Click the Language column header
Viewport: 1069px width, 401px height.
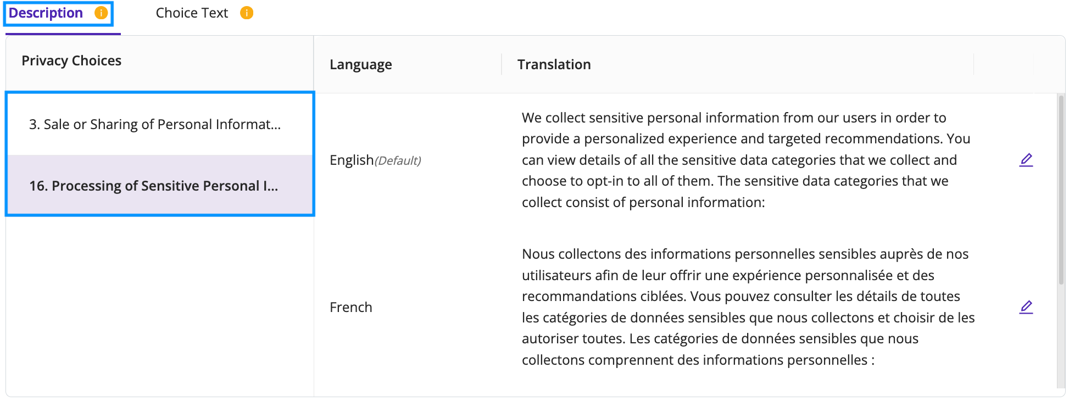[x=360, y=64]
